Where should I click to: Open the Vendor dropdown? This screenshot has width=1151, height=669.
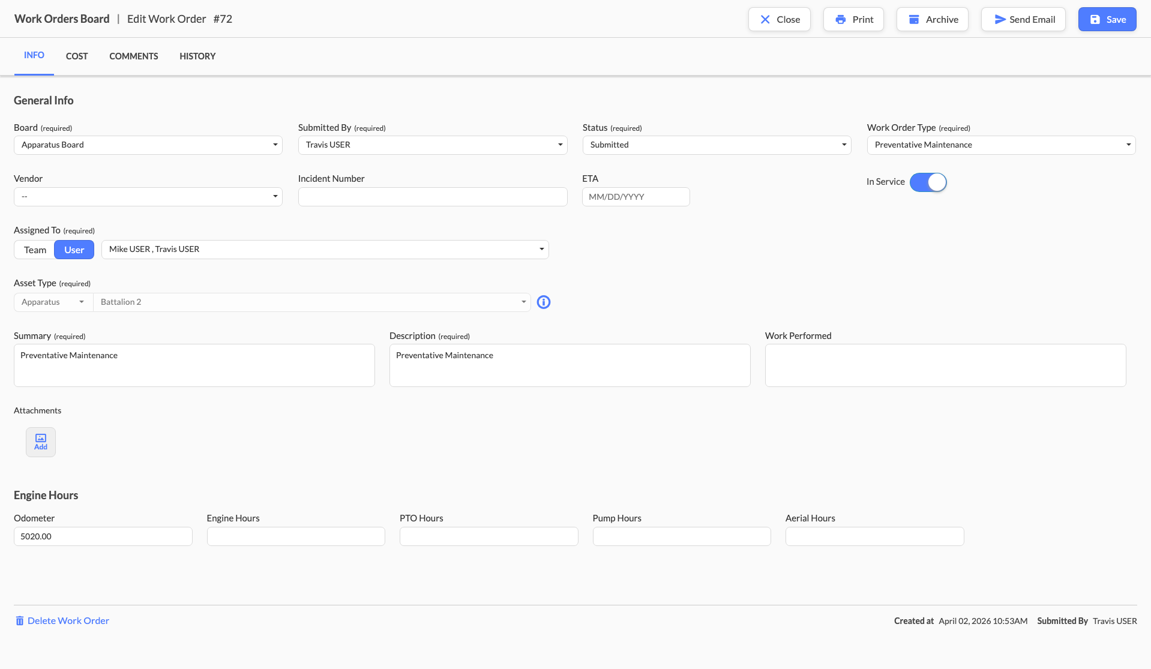pyautogui.click(x=148, y=197)
